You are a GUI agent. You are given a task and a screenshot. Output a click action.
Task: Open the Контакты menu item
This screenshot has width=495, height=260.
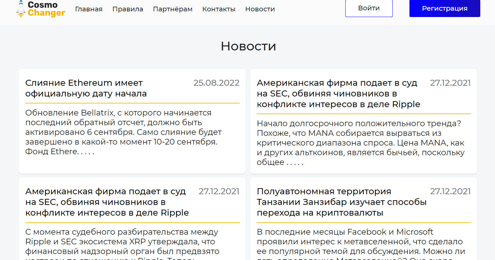219,9
